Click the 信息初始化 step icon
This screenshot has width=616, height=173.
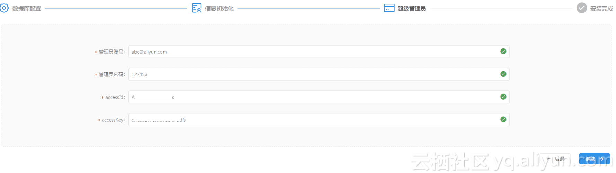(196, 8)
